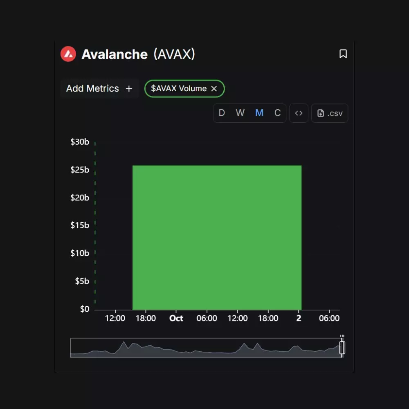The width and height of the screenshot is (409, 409).
Task: Choose the M monthly interval
Action: pos(259,113)
